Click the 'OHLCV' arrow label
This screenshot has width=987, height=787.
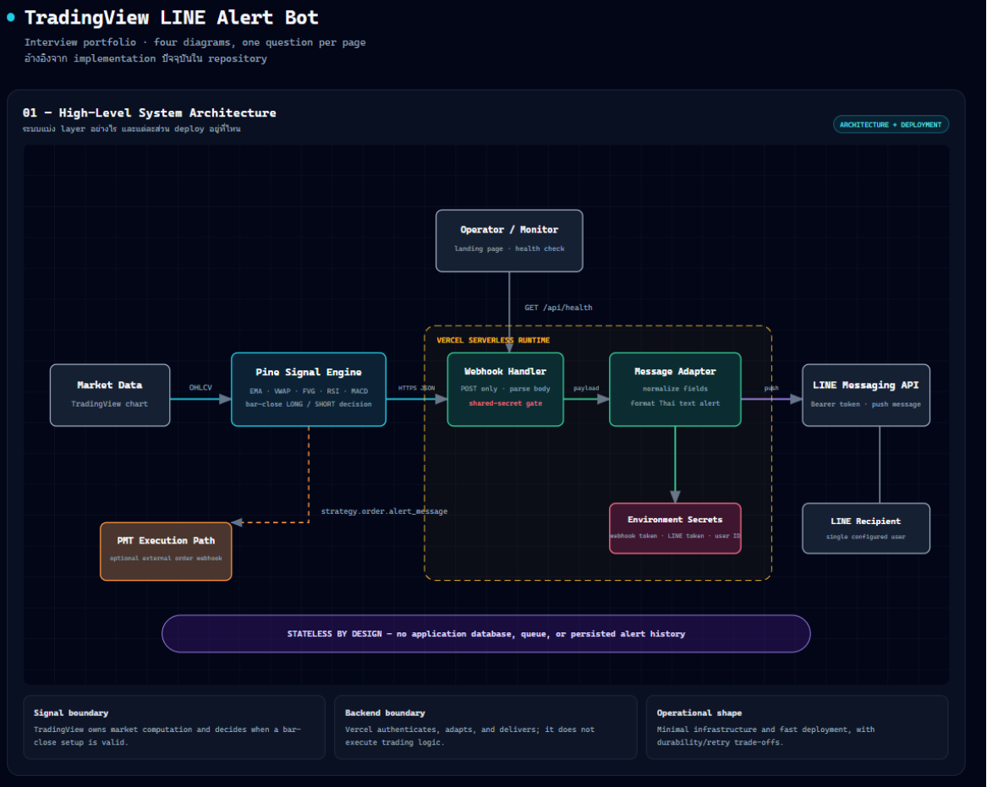coord(200,387)
